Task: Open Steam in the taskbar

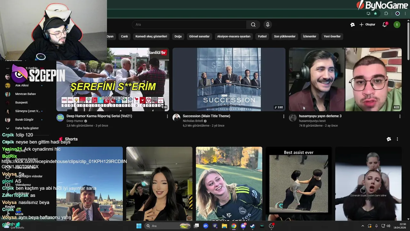Action: [253, 226]
